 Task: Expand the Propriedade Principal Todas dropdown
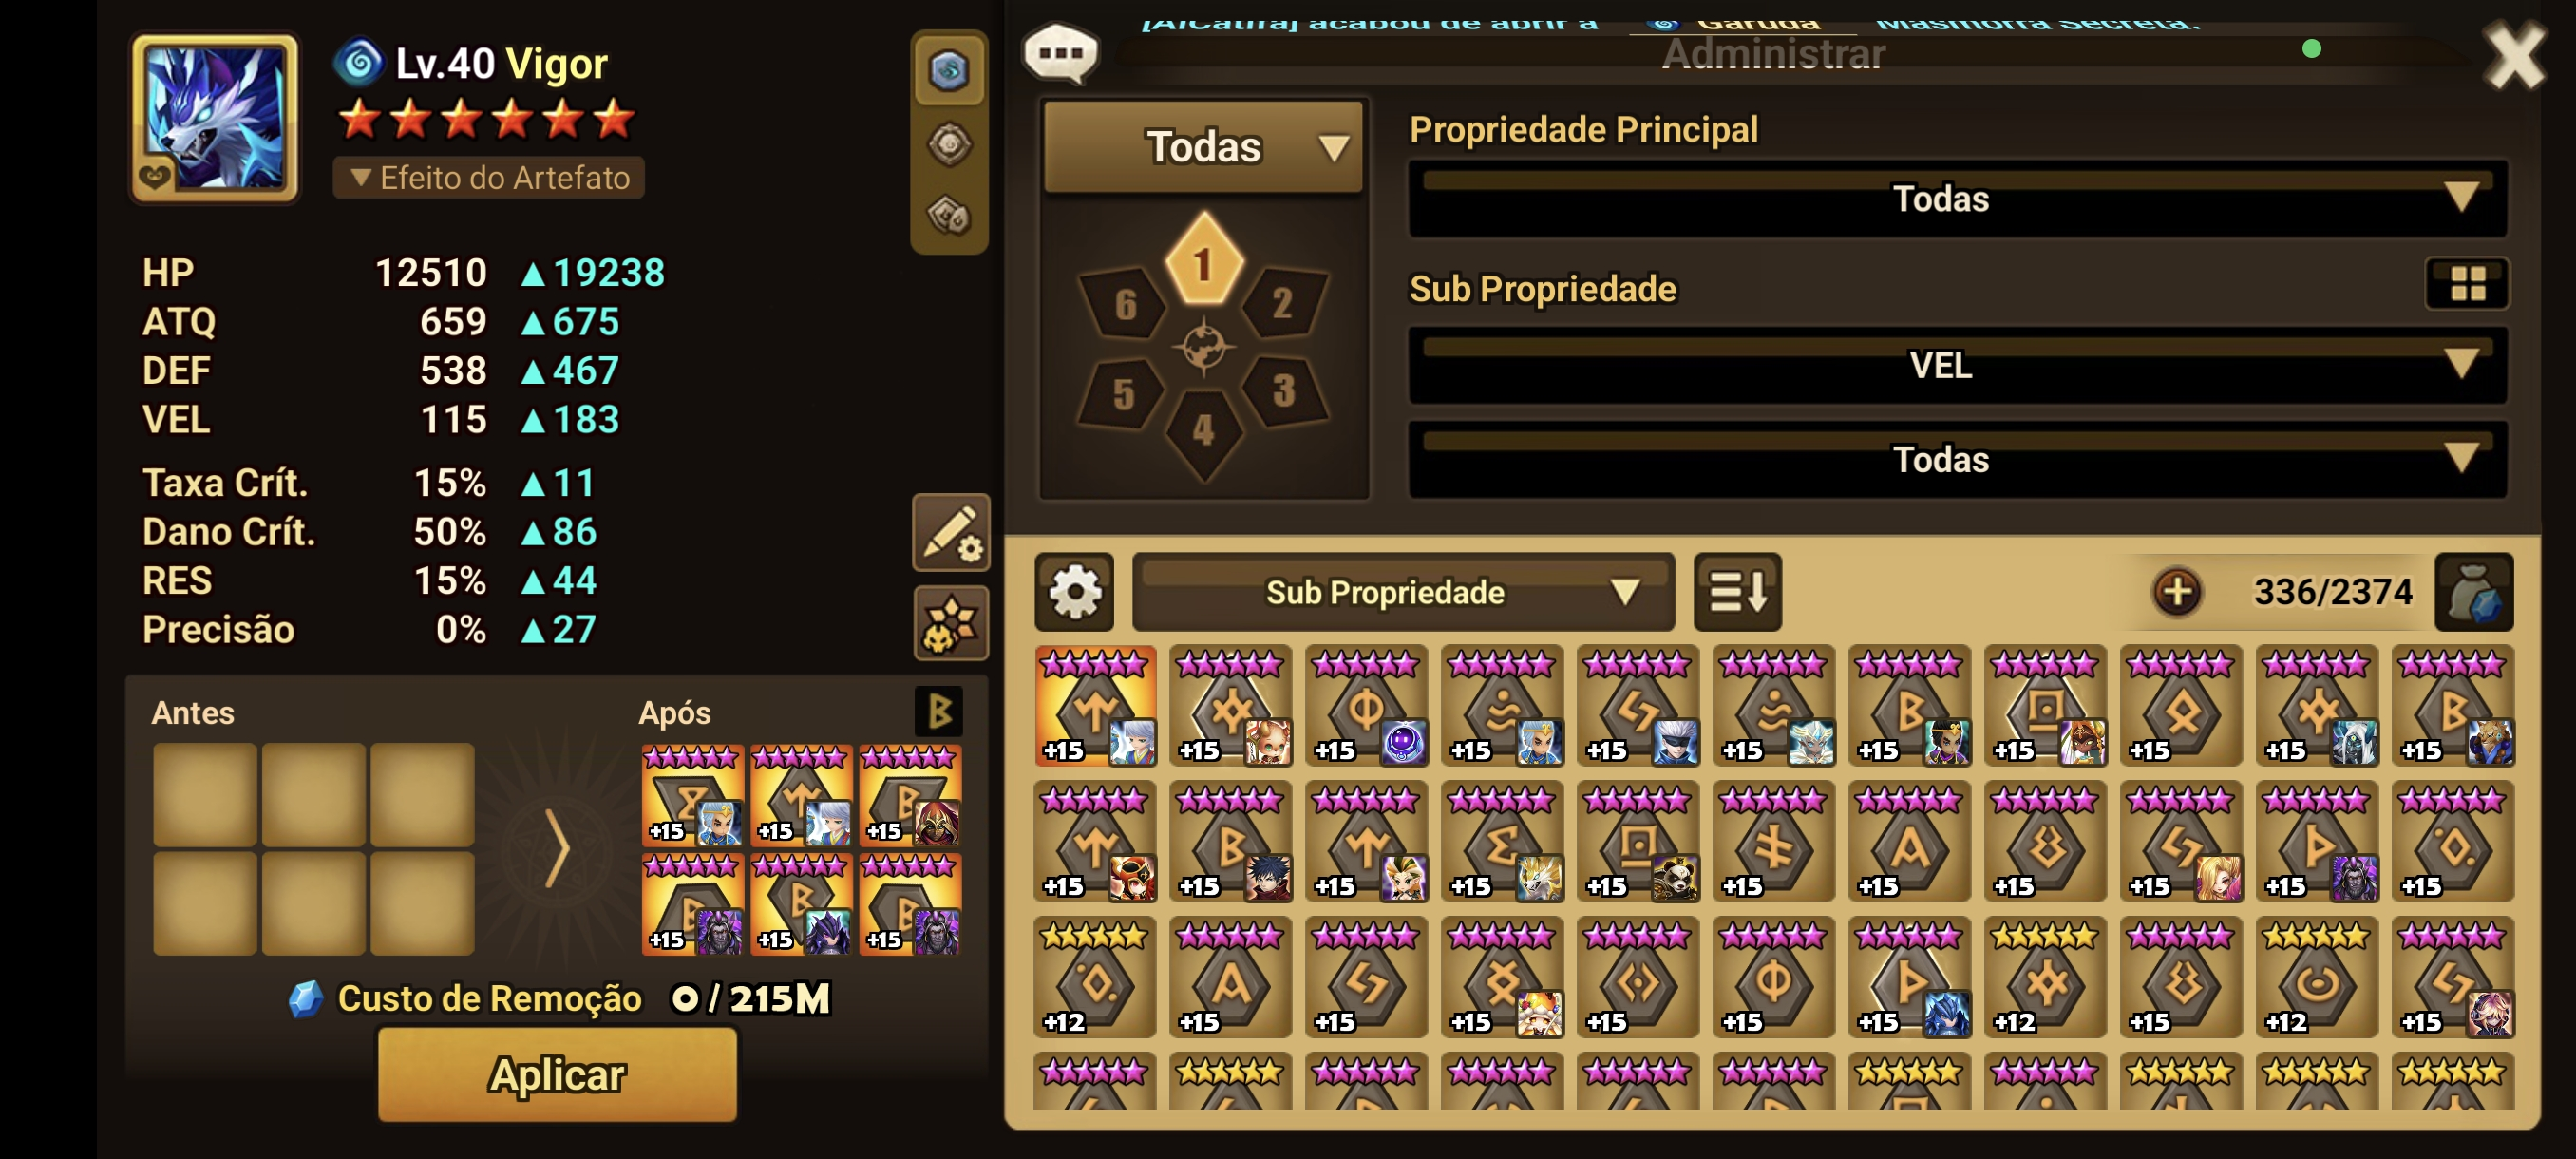pyautogui.click(x=1957, y=199)
